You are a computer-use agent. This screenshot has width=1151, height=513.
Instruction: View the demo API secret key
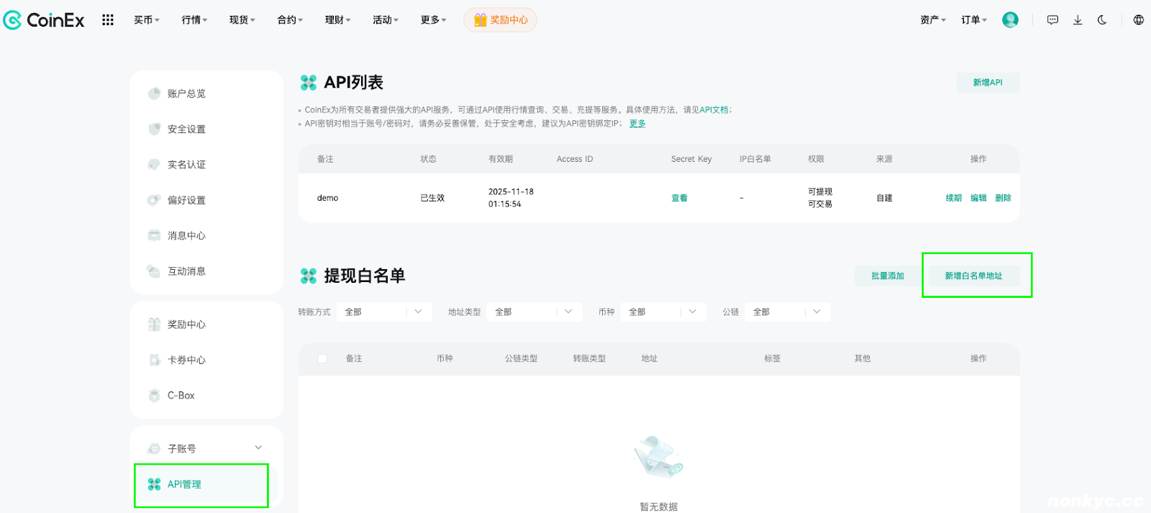click(x=679, y=198)
